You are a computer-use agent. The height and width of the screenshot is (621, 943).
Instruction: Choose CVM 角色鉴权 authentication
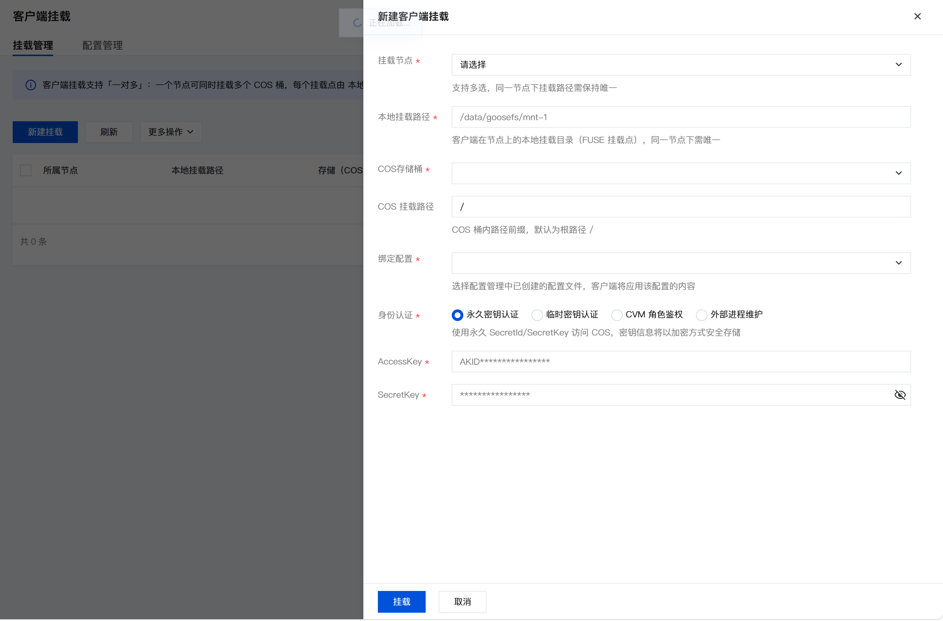coord(616,315)
